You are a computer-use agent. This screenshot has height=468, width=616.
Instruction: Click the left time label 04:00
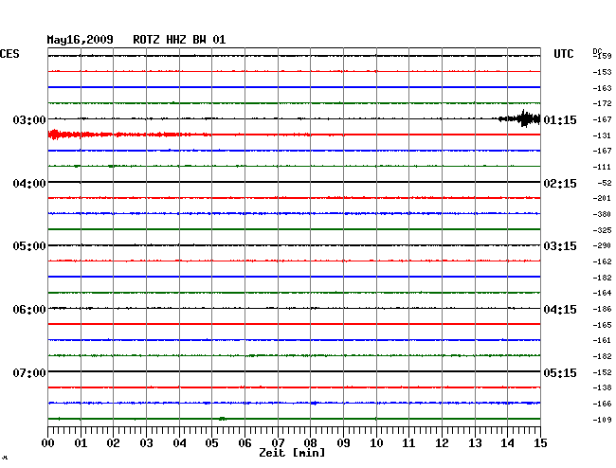pos(29,184)
